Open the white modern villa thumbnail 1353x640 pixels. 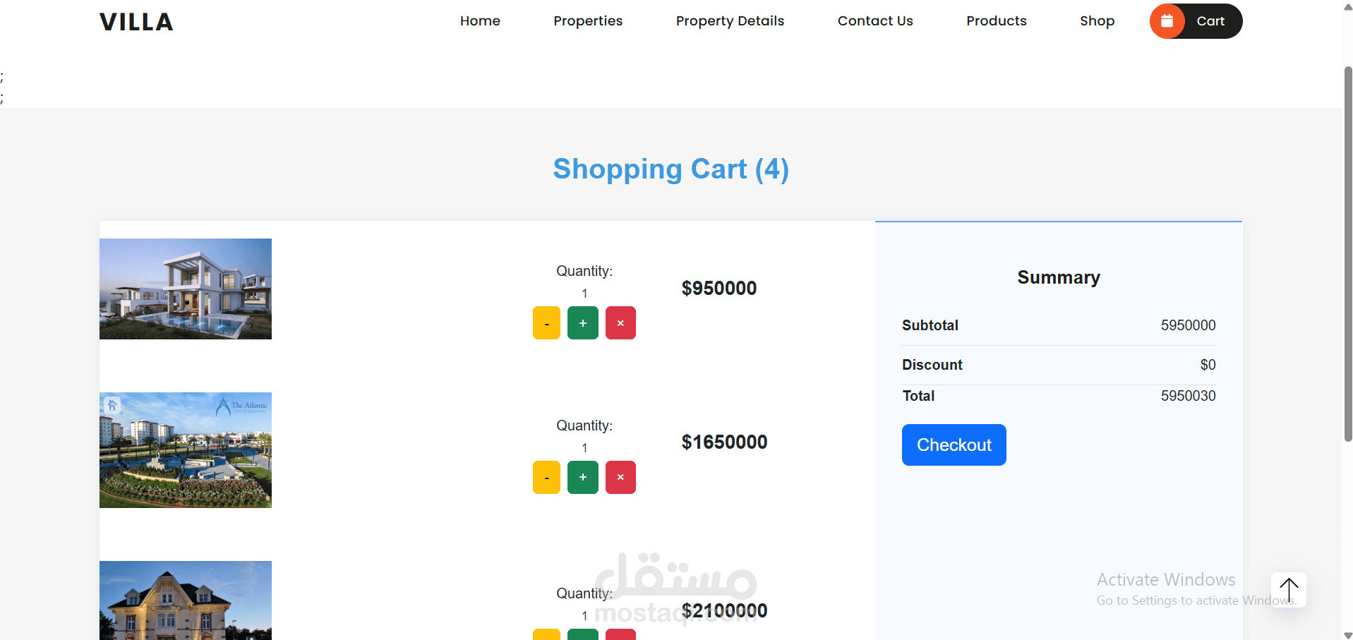point(186,289)
